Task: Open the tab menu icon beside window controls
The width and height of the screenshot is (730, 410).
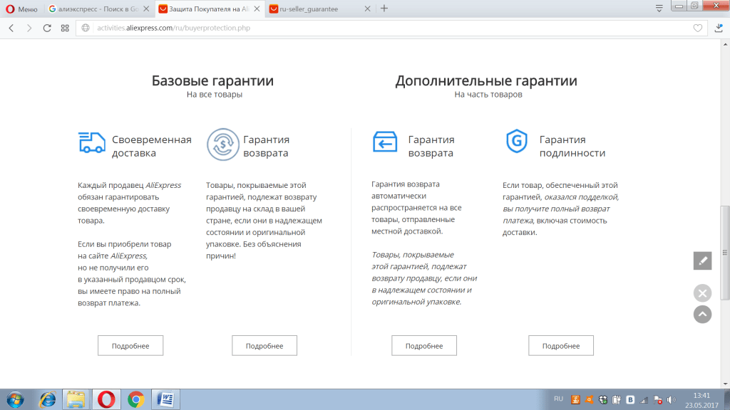Action: click(659, 9)
